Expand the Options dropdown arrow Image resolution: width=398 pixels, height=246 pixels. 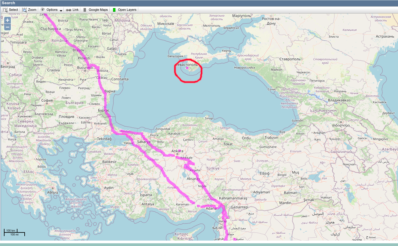click(61, 10)
